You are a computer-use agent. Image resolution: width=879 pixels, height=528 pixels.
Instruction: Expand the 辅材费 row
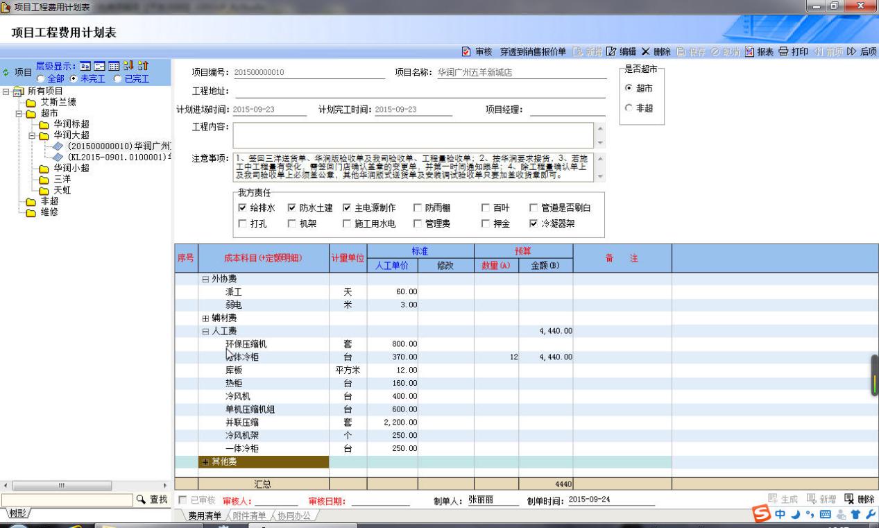click(x=205, y=318)
